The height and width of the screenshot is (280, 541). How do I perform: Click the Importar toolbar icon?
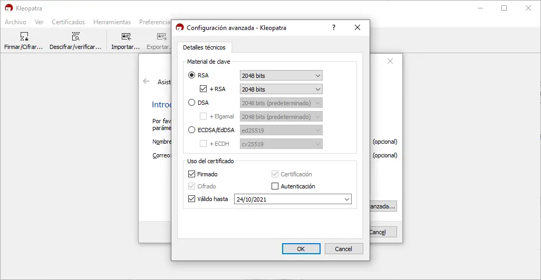click(126, 36)
